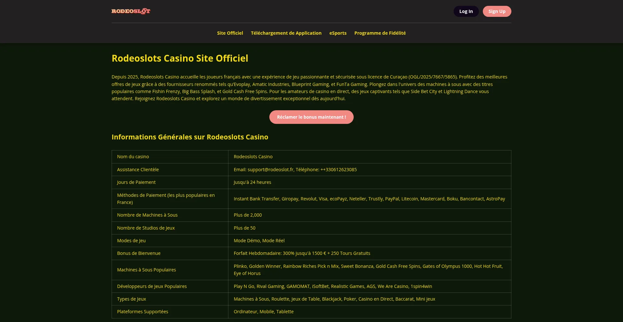
Task: Select the Assistance Clientèle row label
Action: (x=170, y=170)
